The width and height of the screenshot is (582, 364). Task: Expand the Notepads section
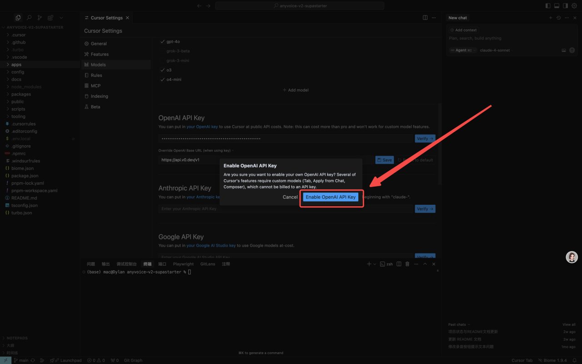point(17,338)
